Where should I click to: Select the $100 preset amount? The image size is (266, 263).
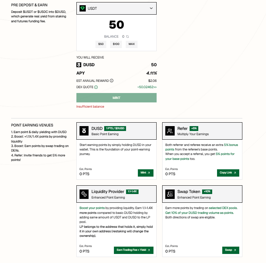pos(116,44)
